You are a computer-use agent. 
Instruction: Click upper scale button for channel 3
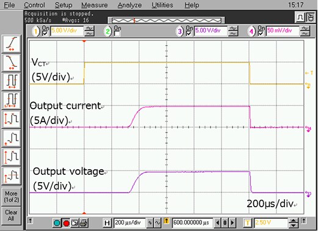[233, 29]
